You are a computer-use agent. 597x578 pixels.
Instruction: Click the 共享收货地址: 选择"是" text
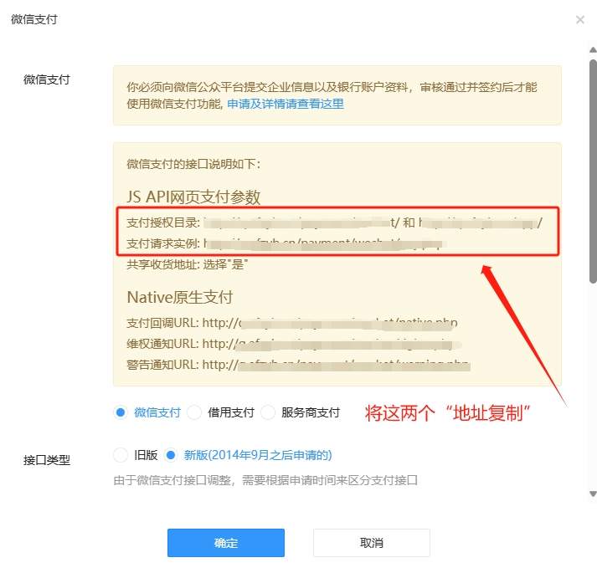click(187, 264)
